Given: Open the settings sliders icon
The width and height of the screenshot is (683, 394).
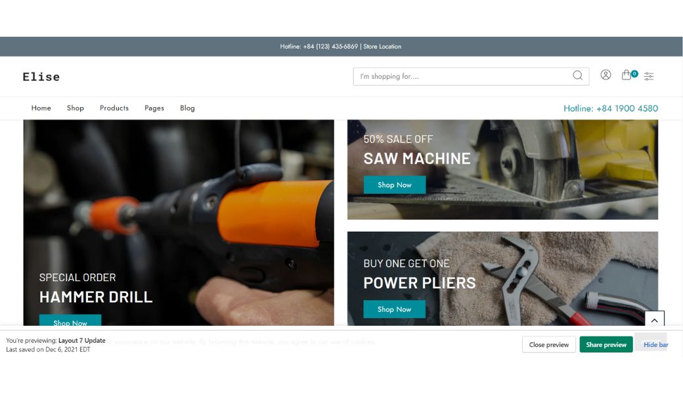Looking at the screenshot, I should pyautogui.click(x=649, y=76).
